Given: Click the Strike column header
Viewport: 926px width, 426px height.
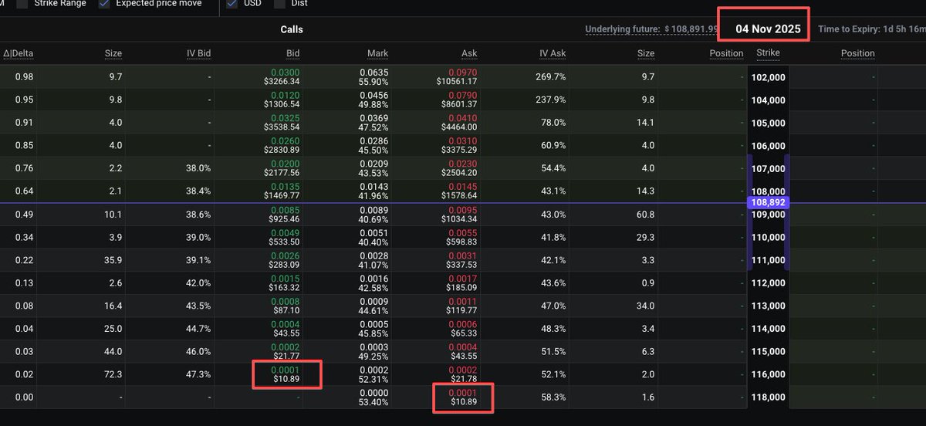Looking at the screenshot, I should [768, 53].
